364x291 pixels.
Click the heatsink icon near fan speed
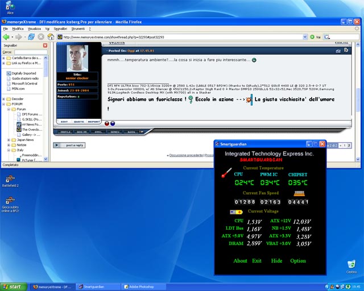click(299, 193)
